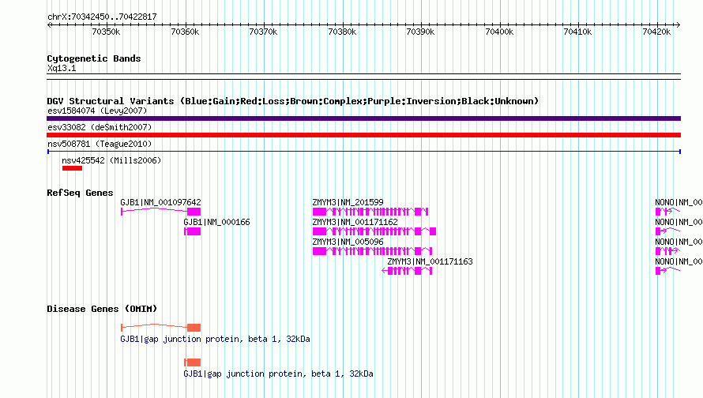703x398 pixels.
Task: Click the ZMYM3|NM_001171163 transcript label
Action: click(x=430, y=261)
